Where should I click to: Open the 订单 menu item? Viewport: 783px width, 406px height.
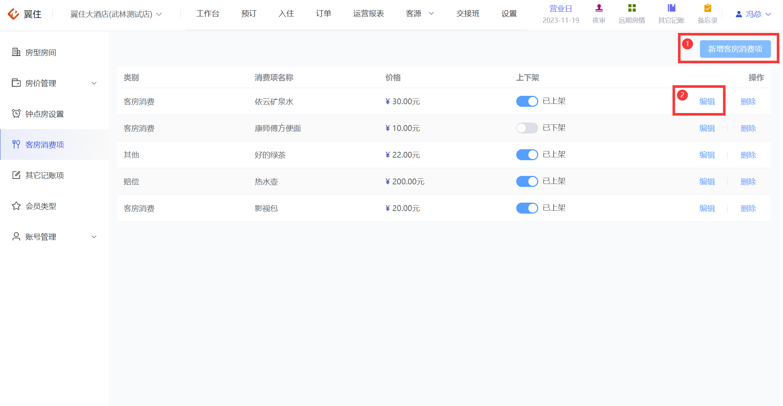point(323,14)
